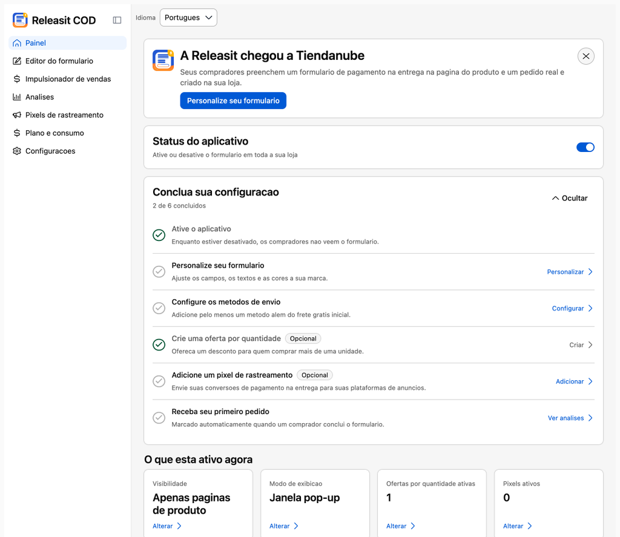Click Alterar under Visibilidade
Viewport: 620px width, 537px height.
pyautogui.click(x=162, y=526)
